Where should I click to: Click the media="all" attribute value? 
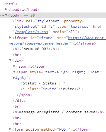(72, 32)
